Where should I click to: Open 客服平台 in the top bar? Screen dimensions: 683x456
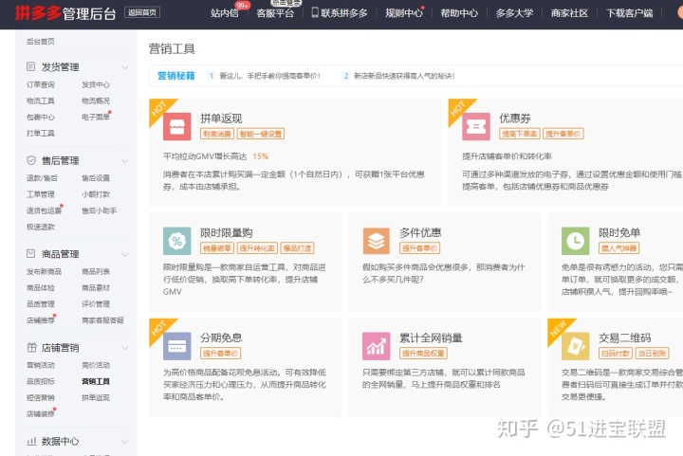275,13
